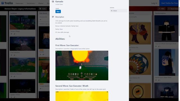Open the demon art card with the black ring
Viewport: 180px width, 101px height.
[140, 90]
